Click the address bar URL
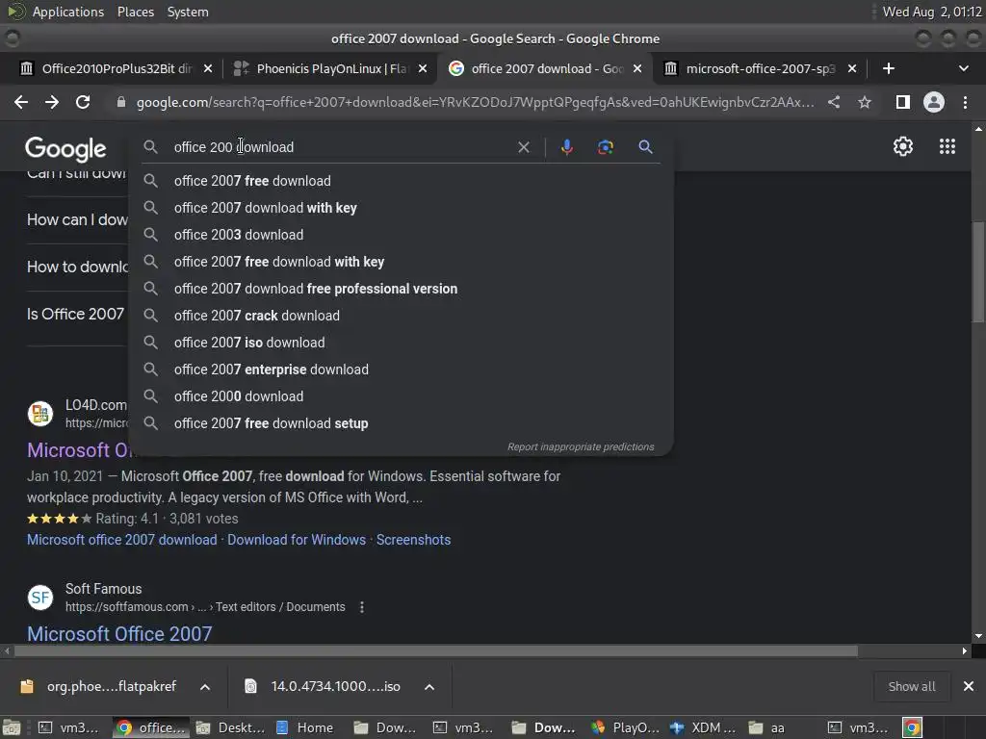Screen dimensions: 986x739 tap(475, 102)
